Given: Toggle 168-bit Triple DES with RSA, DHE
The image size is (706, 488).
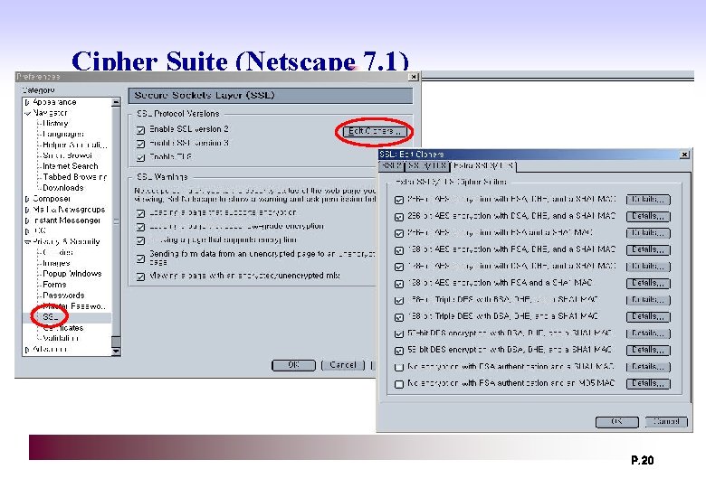Looking at the screenshot, I should coord(399,300).
